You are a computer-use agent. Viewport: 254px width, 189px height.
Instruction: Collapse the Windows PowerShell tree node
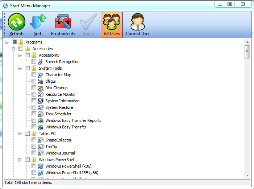click(20, 160)
